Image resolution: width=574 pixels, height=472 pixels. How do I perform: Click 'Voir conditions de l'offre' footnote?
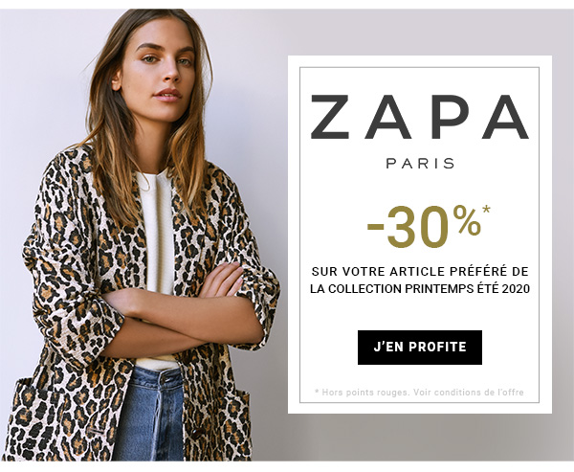pos(469,393)
